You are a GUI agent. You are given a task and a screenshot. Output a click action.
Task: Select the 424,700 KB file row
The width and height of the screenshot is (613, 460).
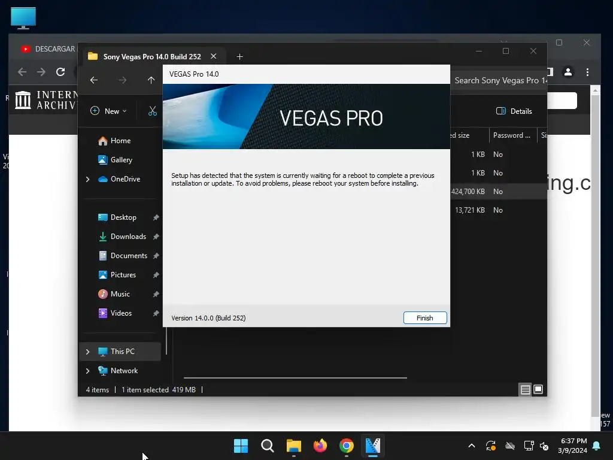(499, 192)
